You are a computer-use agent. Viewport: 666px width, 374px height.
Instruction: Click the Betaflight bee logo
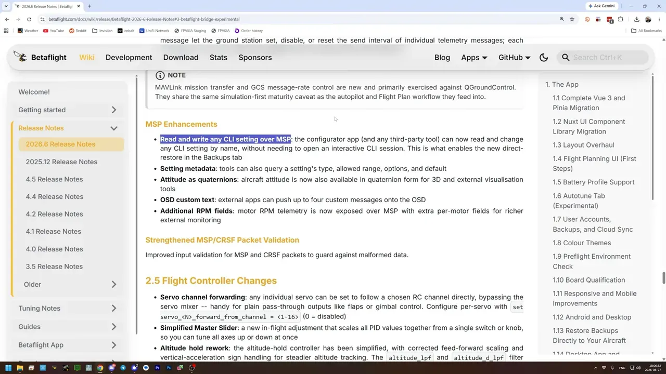click(20, 57)
